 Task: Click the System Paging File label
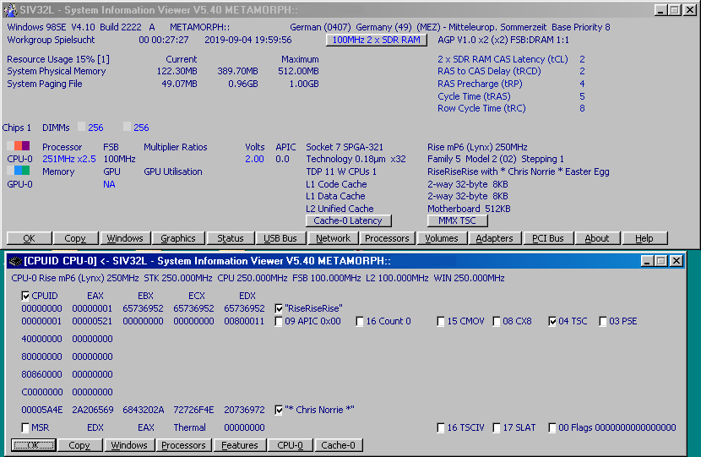[45, 84]
